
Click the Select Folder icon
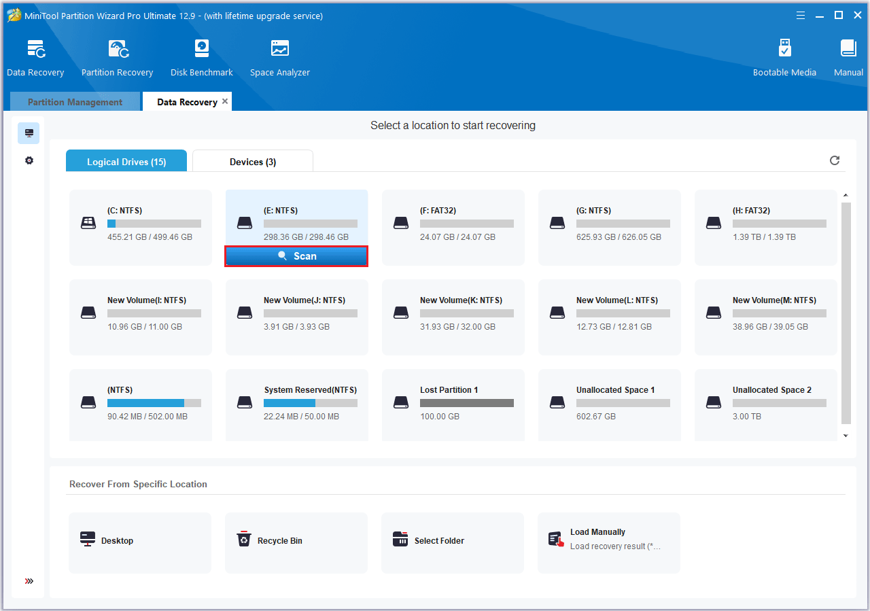(400, 540)
